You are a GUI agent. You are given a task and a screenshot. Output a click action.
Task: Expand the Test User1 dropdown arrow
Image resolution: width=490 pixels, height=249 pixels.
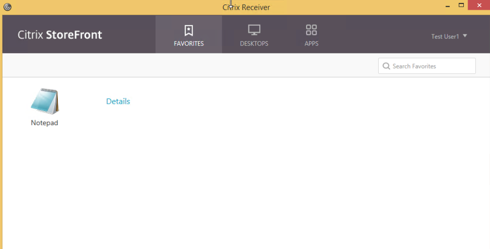pyautogui.click(x=465, y=36)
